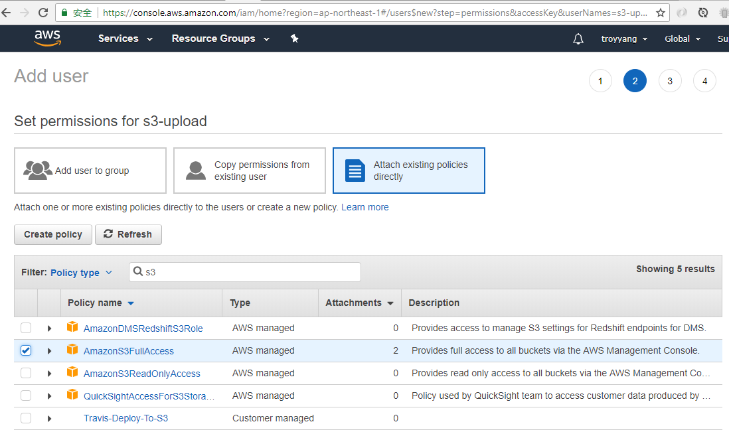Open the notifications bell icon

pyautogui.click(x=578, y=39)
